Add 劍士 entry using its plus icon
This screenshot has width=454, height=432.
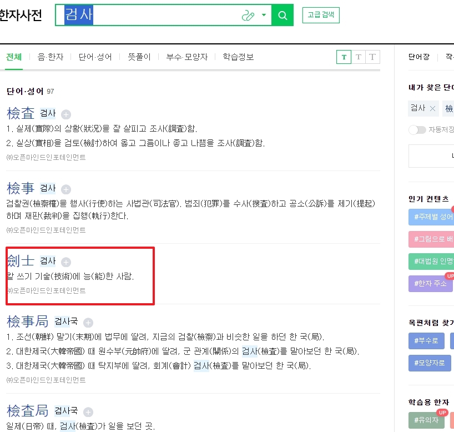point(65,261)
